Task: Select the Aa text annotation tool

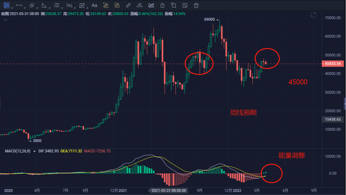Action: pos(94,5)
